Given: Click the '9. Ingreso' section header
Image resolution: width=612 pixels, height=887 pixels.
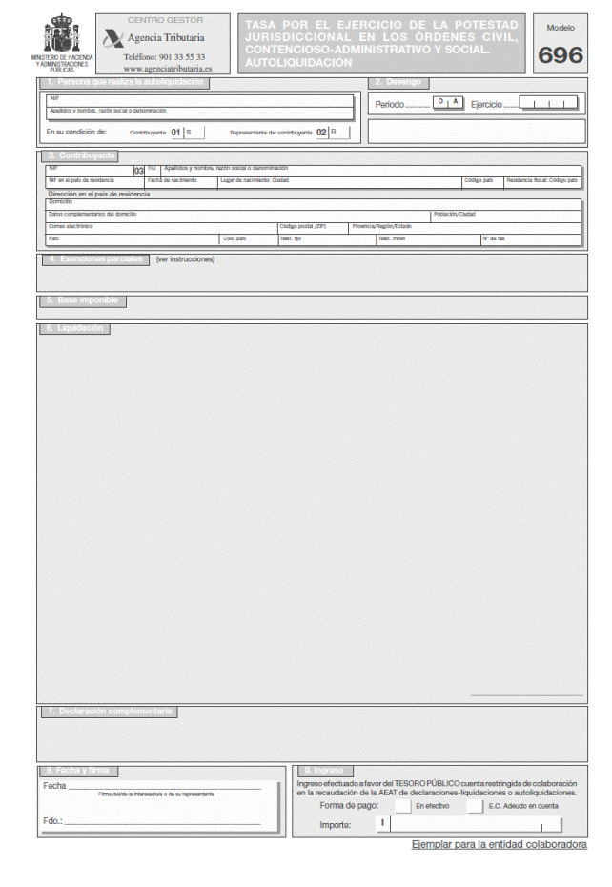Looking at the screenshot, I should [x=324, y=771].
